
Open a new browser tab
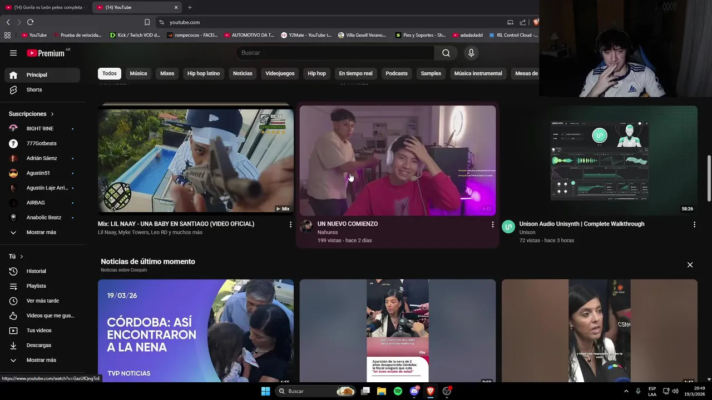[190, 7]
